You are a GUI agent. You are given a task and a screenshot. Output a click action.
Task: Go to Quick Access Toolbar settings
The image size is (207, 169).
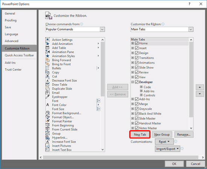click(x=19, y=55)
